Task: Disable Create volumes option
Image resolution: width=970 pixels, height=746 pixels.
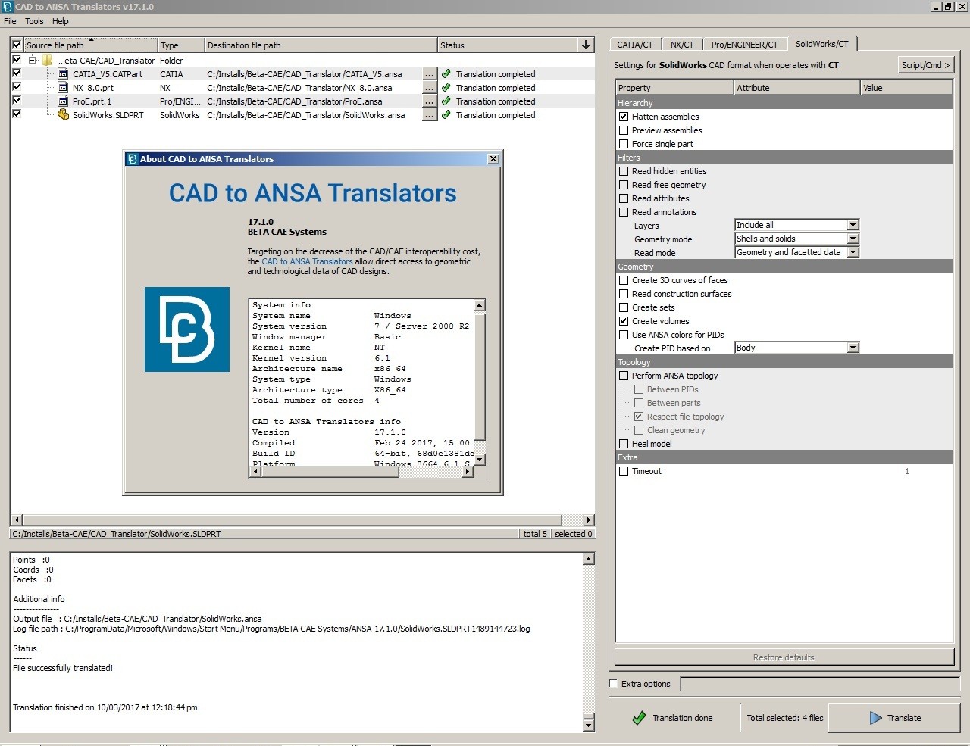Action: pos(624,321)
